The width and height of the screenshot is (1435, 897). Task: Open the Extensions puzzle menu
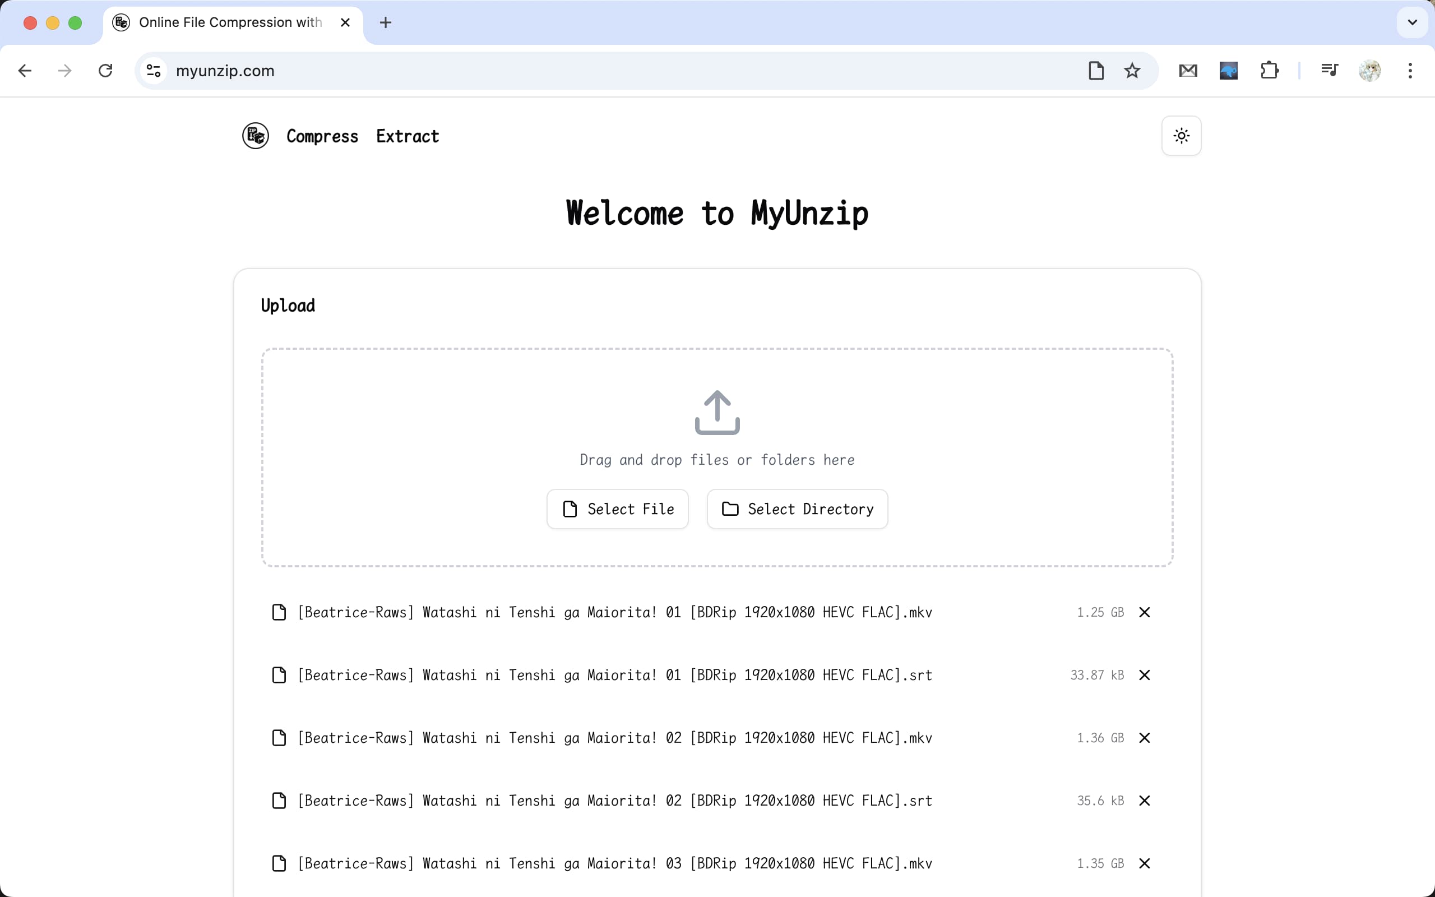pyautogui.click(x=1269, y=71)
